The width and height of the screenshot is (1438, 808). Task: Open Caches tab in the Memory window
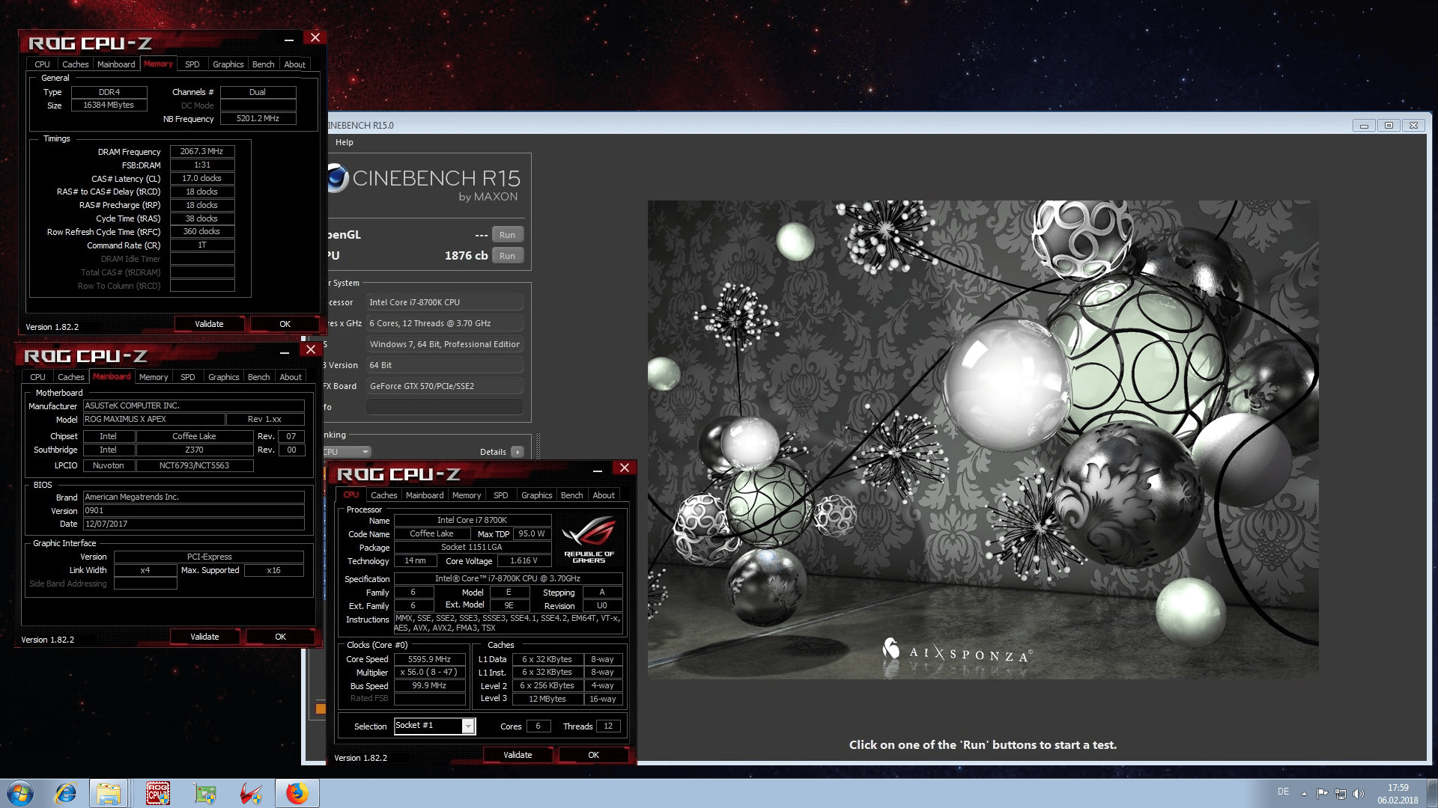point(75,64)
